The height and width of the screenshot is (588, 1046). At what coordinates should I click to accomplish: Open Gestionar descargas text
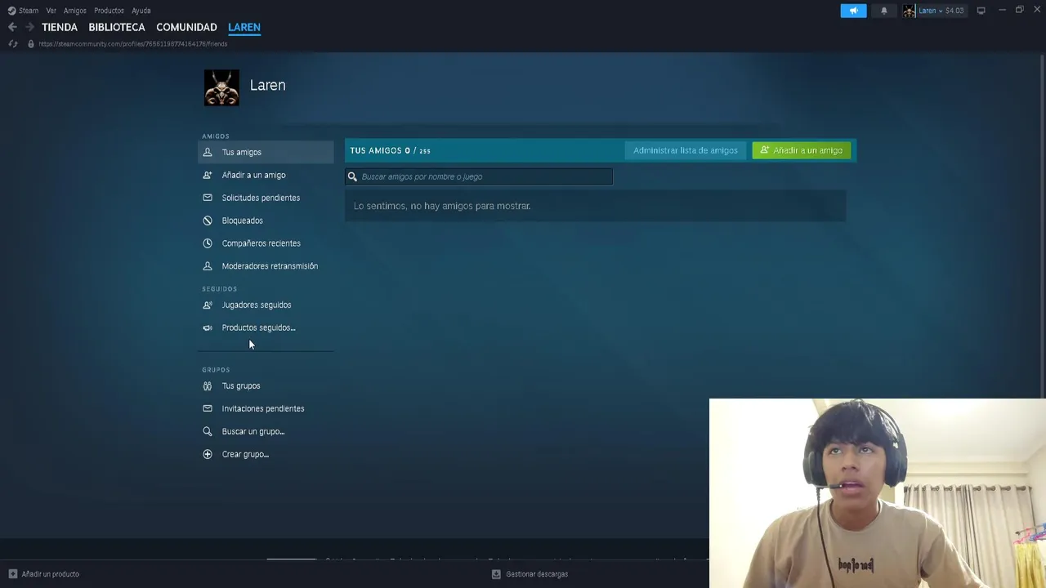[x=537, y=574]
